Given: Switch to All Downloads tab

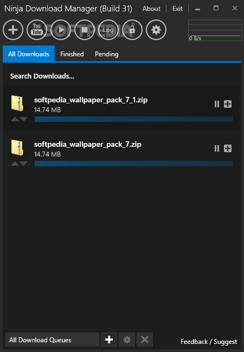Looking at the screenshot, I should (x=29, y=54).
